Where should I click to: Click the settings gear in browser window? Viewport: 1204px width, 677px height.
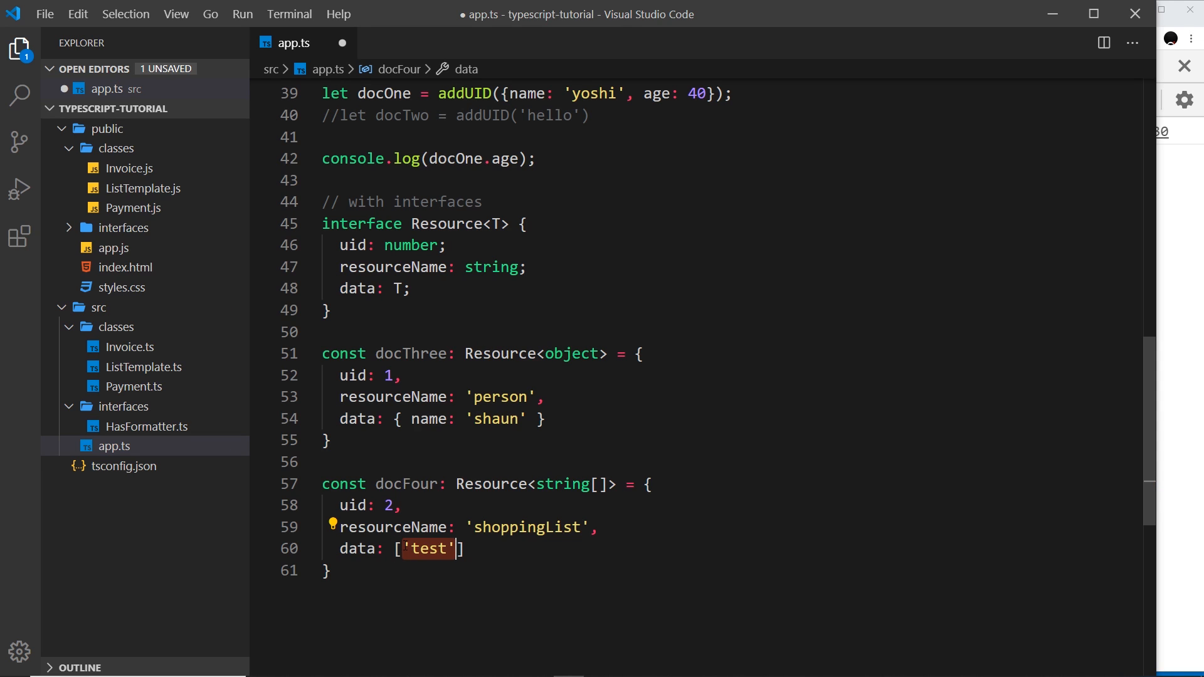1184,100
